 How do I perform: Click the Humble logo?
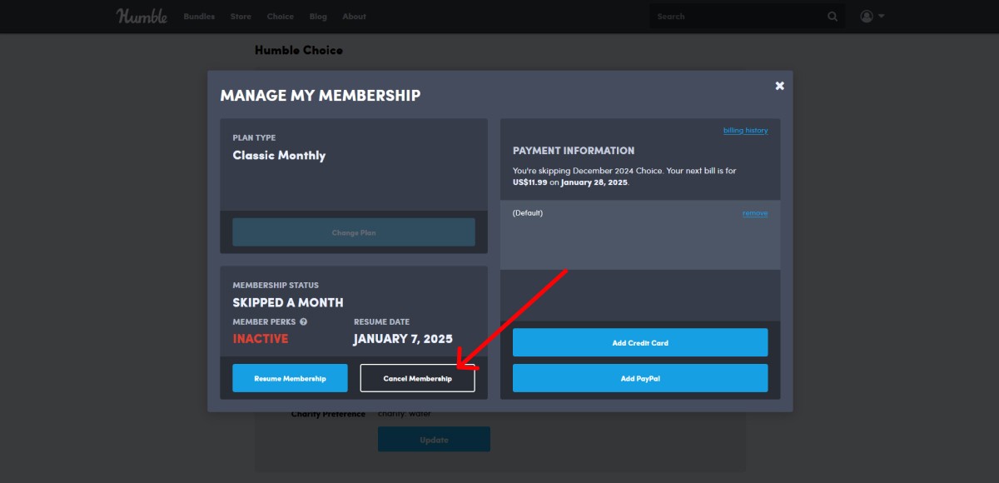point(142,16)
